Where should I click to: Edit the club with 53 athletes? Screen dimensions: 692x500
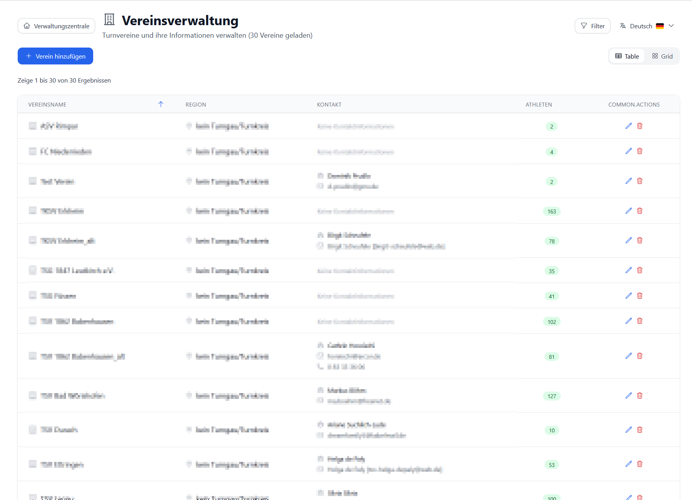pos(629,464)
